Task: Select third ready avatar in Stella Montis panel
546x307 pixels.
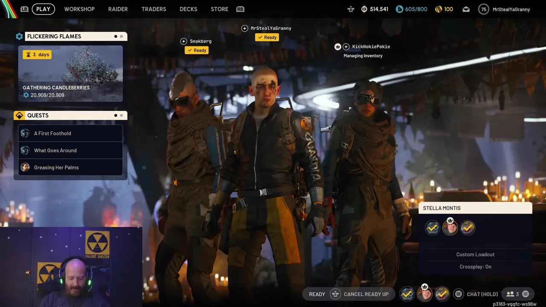Action: point(468,228)
